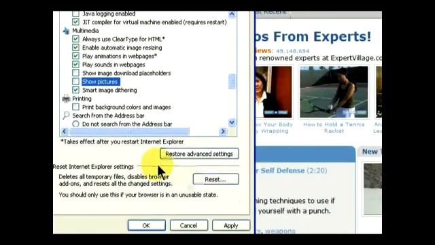Open the Self Defense (2:20) video link
Screen dimensions: 435x245
click(291, 171)
